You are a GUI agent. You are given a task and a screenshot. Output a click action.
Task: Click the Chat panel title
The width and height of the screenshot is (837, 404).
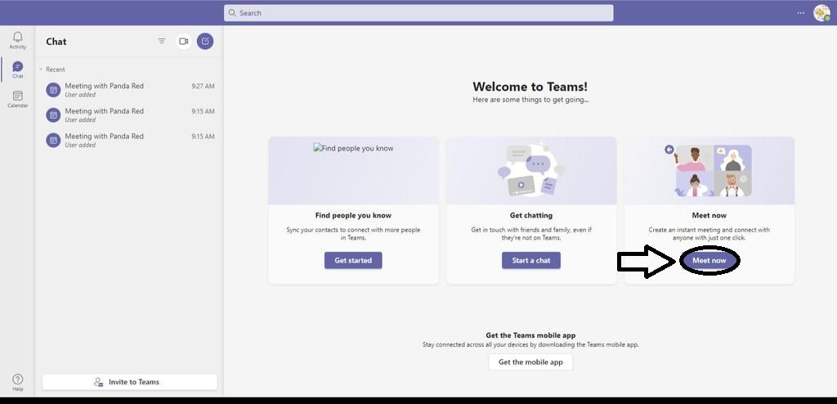coord(56,42)
